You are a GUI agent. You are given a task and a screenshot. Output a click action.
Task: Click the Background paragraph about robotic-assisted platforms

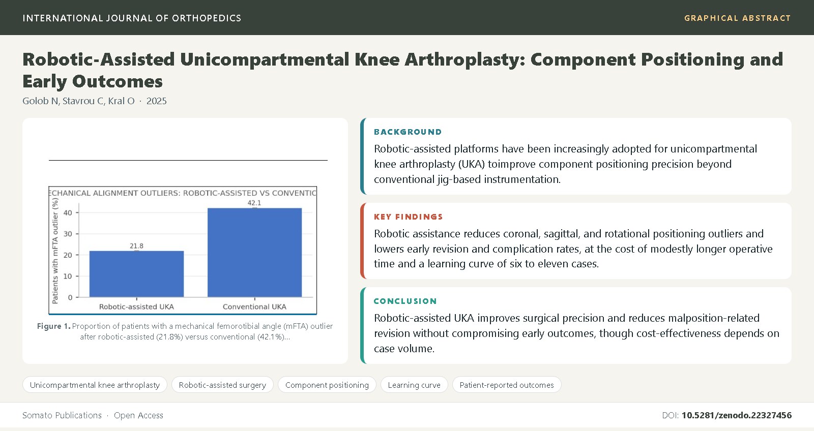click(x=565, y=164)
